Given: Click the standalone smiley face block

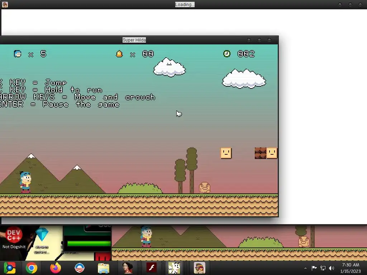Looking at the screenshot, I should [x=226, y=153].
